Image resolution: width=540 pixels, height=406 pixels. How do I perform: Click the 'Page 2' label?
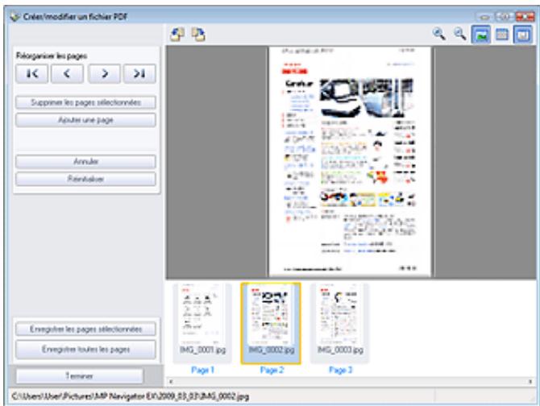point(272,371)
